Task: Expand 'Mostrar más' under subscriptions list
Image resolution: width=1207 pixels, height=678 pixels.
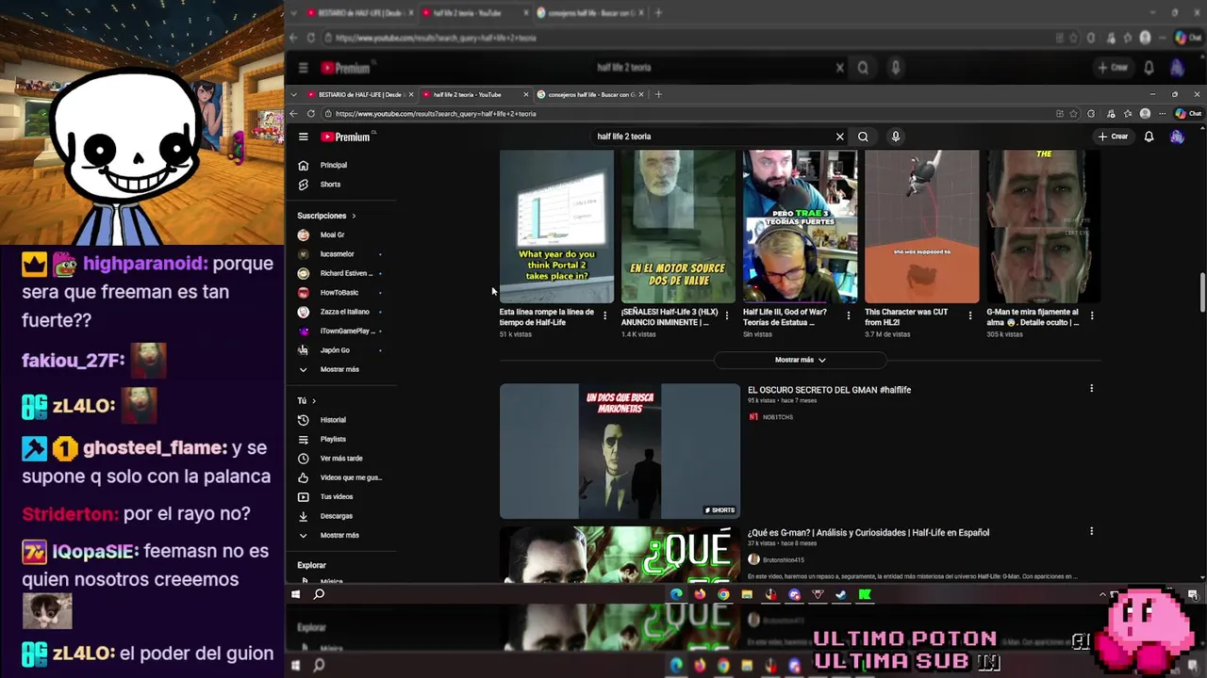Action: point(339,369)
